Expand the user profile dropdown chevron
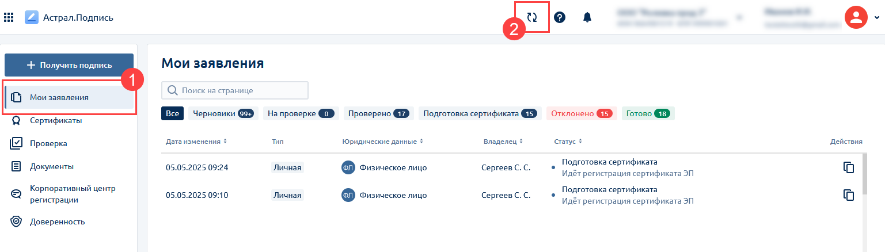 (877, 17)
